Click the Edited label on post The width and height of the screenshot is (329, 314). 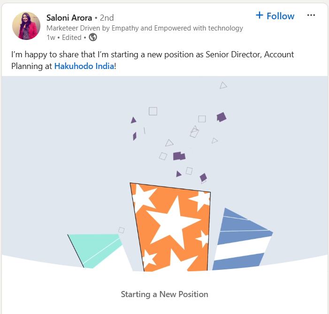[x=71, y=38]
